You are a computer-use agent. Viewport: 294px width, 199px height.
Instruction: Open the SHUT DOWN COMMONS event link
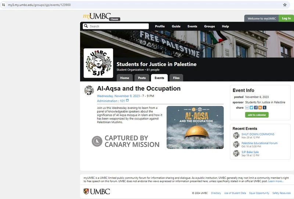pos(258,134)
